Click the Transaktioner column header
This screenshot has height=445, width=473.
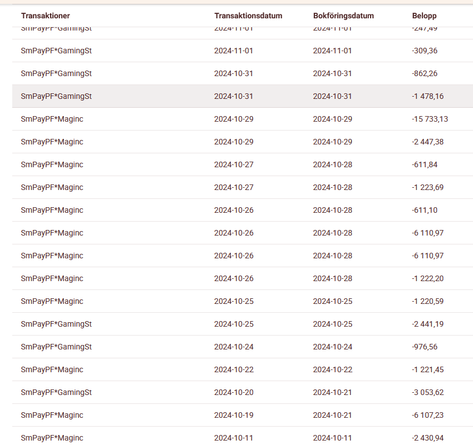[46, 16]
